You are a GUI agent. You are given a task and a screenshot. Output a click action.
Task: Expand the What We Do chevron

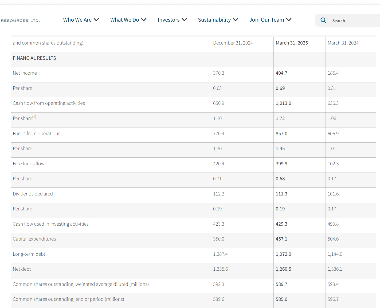click(x=144, y=20)
